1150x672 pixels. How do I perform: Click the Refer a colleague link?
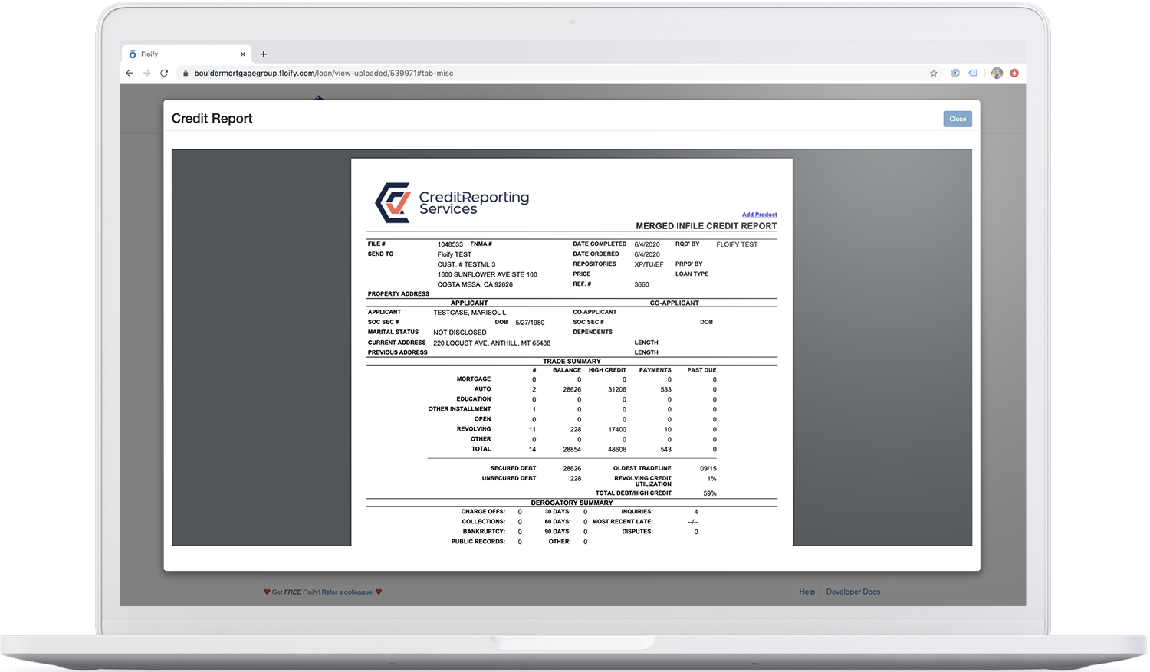pyautogui.click(x=347, y=592)
